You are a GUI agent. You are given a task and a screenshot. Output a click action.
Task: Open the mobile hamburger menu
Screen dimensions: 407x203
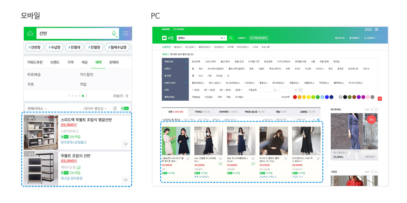point(126,33)
